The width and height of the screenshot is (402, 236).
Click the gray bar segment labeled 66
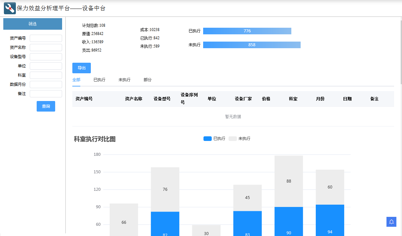tap(124, 220)
